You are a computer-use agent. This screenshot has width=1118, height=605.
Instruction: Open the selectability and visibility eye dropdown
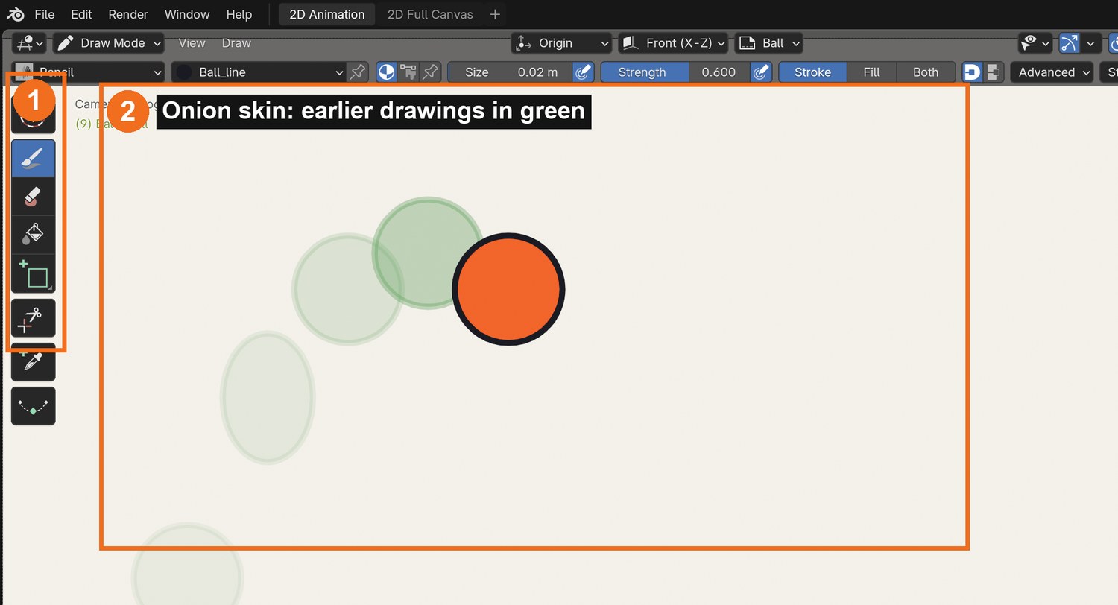point(1035,43)
